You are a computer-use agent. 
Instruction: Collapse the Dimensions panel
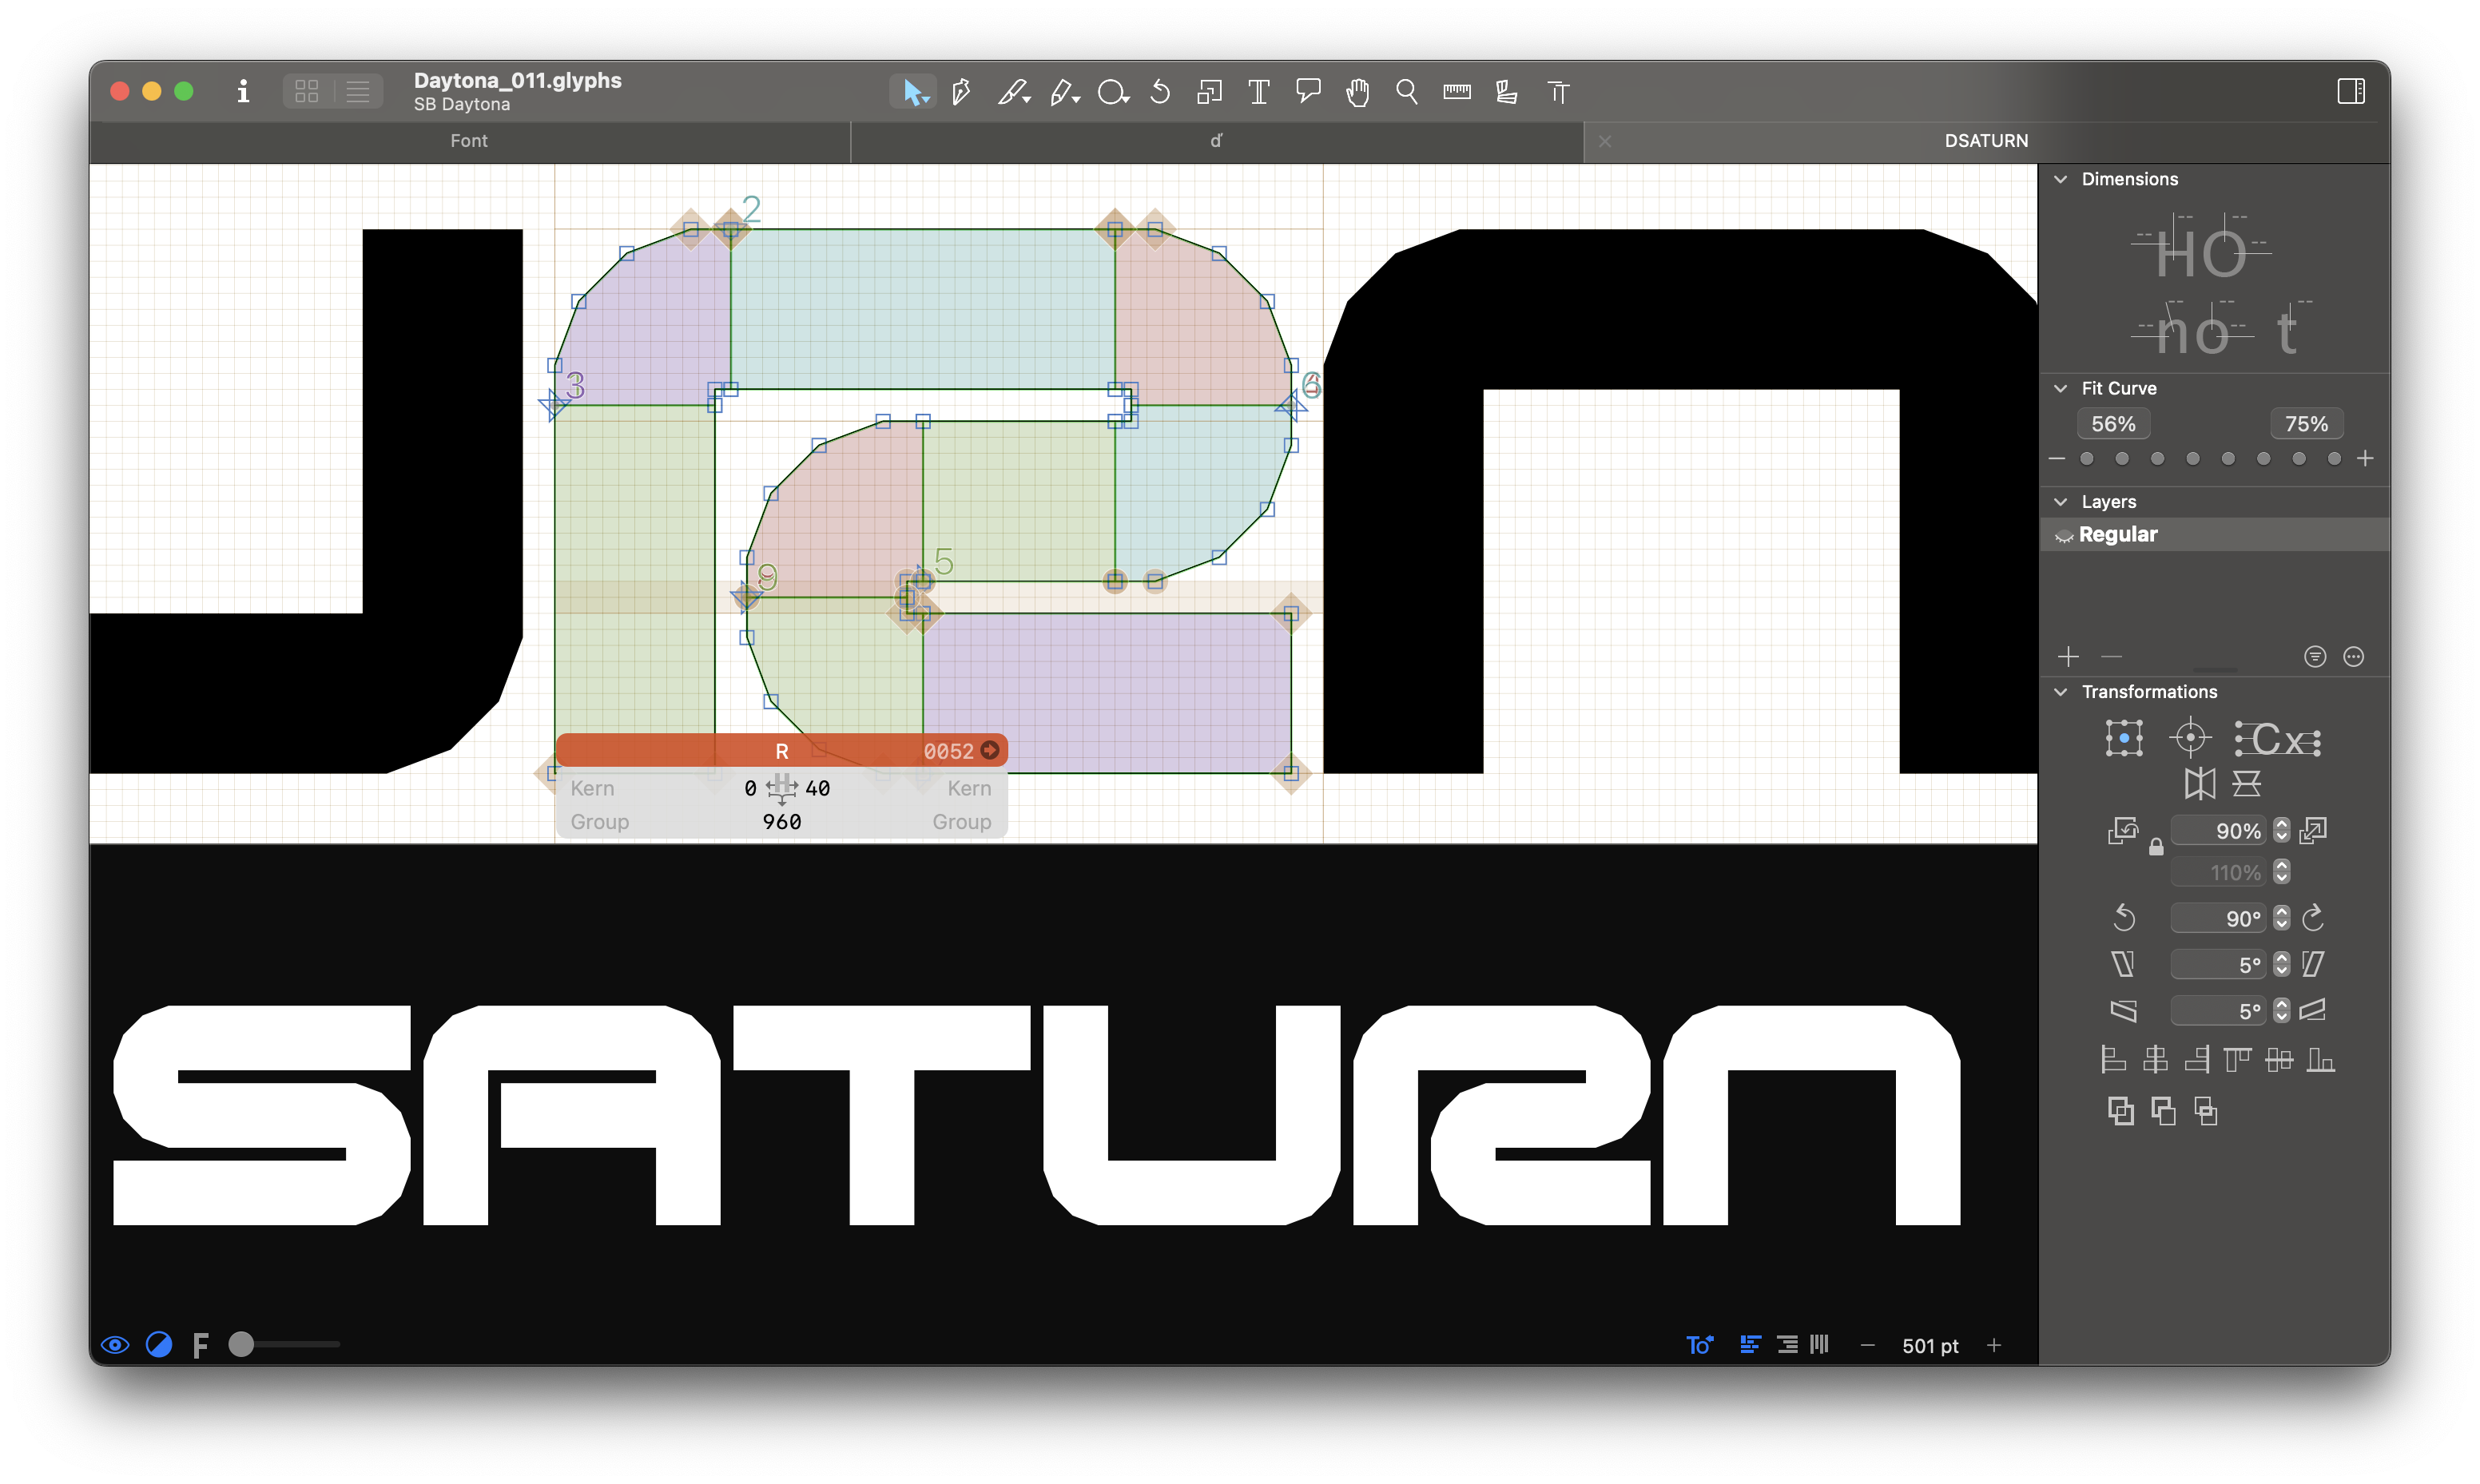pyautogui.click(x=2061, y=179)
